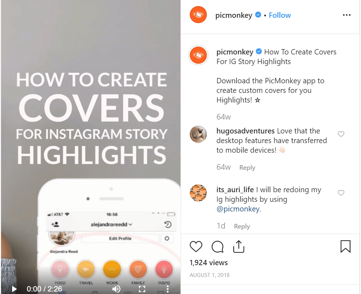This screenshot has height=294, width=361.
Task: Play the video using the play button
Action: tap(14, 289)
